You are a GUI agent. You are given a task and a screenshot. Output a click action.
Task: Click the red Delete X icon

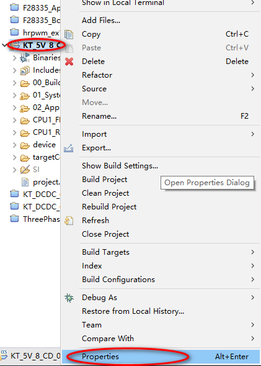click(x=69, y=62)
